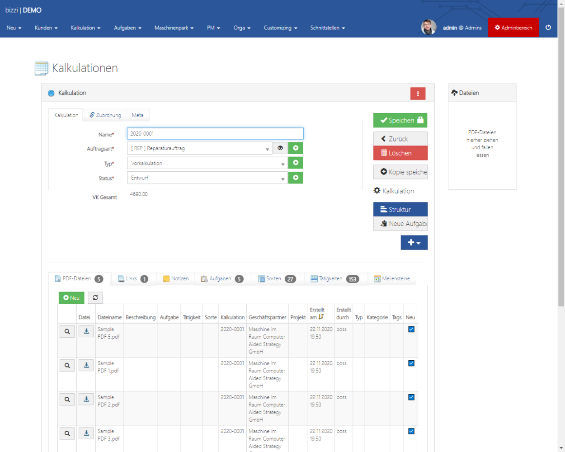Download Sample PDF 3.pdf
565x452 pixels.
click(x=86, y=433)
